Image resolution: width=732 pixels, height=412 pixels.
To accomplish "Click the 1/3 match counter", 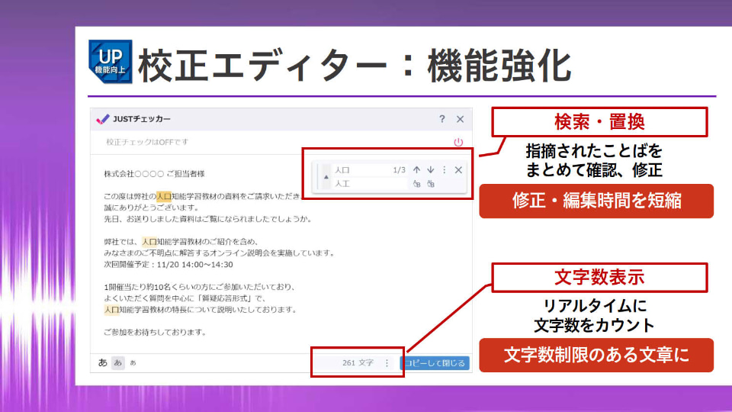I will [x=399, y=170].
